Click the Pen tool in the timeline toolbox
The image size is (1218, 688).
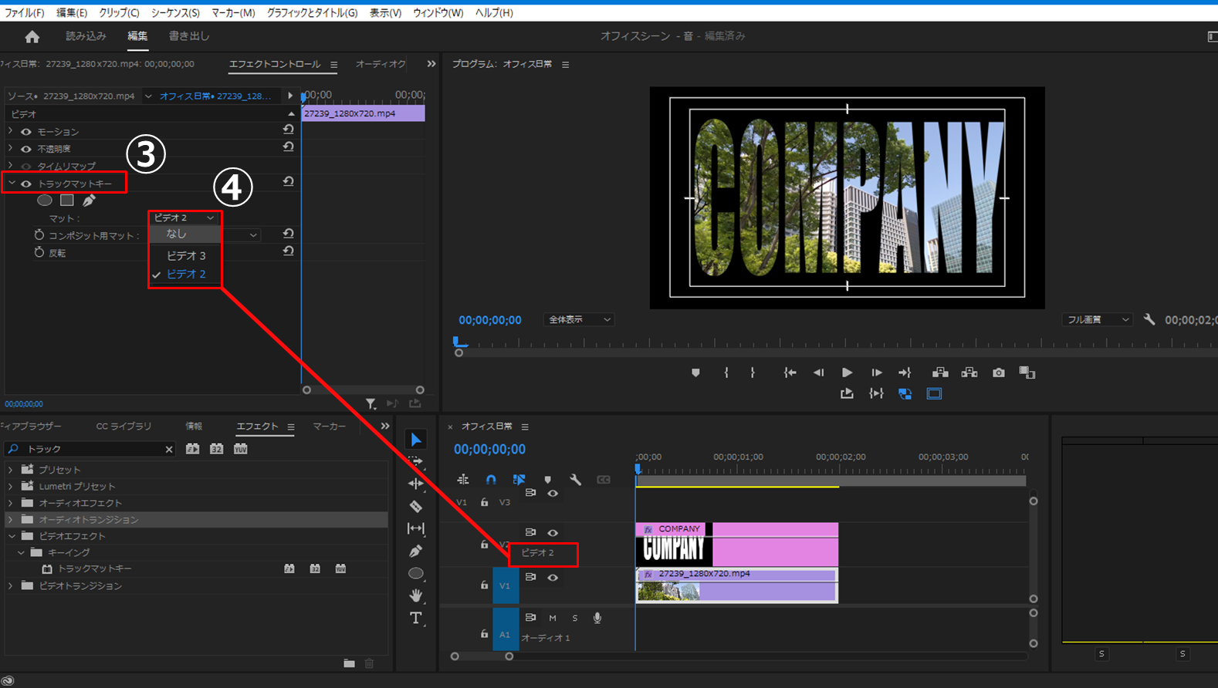coord(415,551)
